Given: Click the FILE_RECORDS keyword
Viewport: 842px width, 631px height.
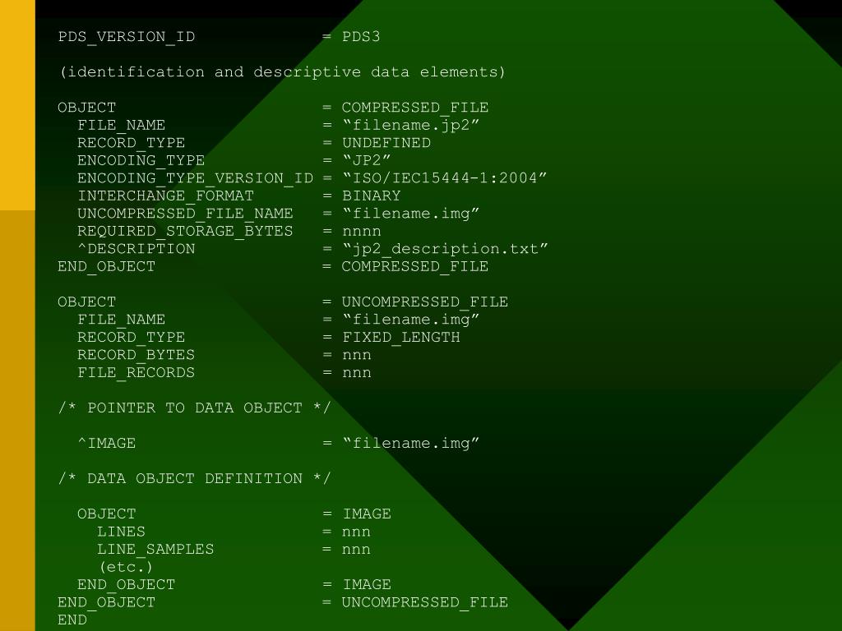Looking at the screenshot, I should [136, 373].
